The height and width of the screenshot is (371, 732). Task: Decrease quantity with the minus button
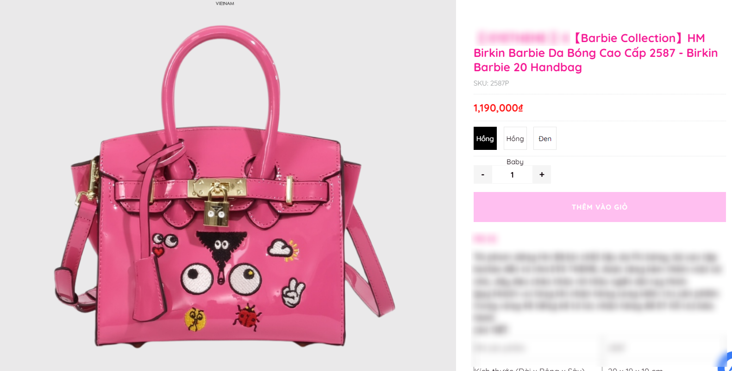[x=482, y=174]
